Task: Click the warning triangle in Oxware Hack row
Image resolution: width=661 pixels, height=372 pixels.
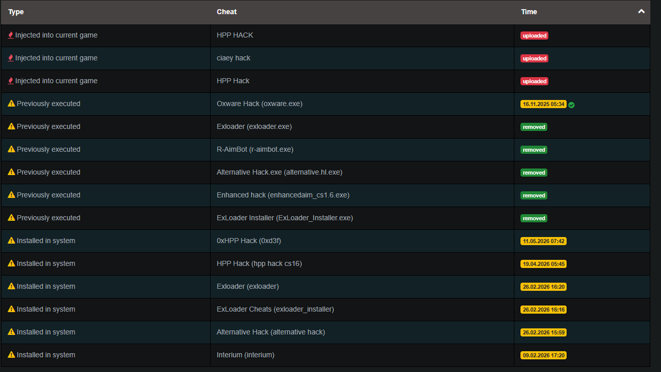Action: tap(11, 103)
